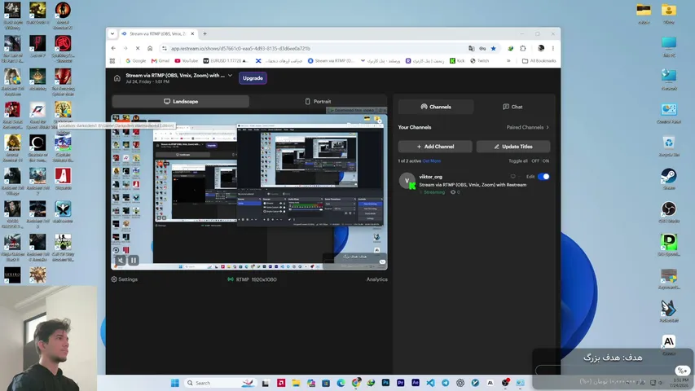Screen dimensions: 695x391
Task: Click the RTMP 1920x1080 source indicator
Action: pos(252,279)
